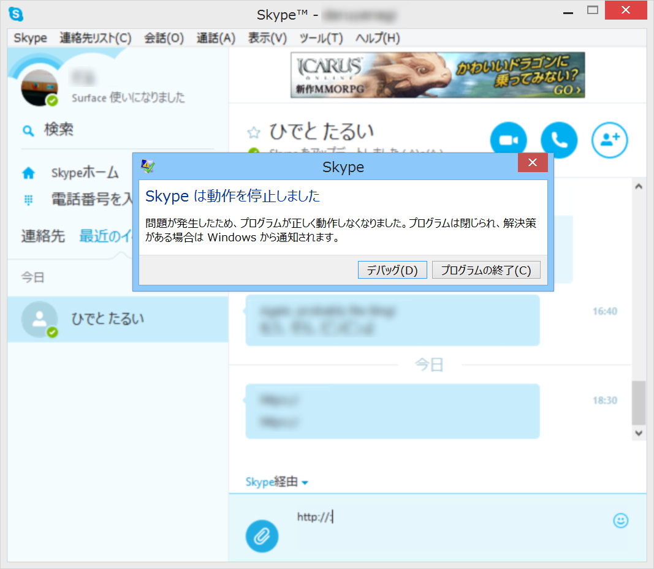Open the add participants icon
The height and width of the screenshot is (569, 654).
pyautogui.click(x=609, y=140)
